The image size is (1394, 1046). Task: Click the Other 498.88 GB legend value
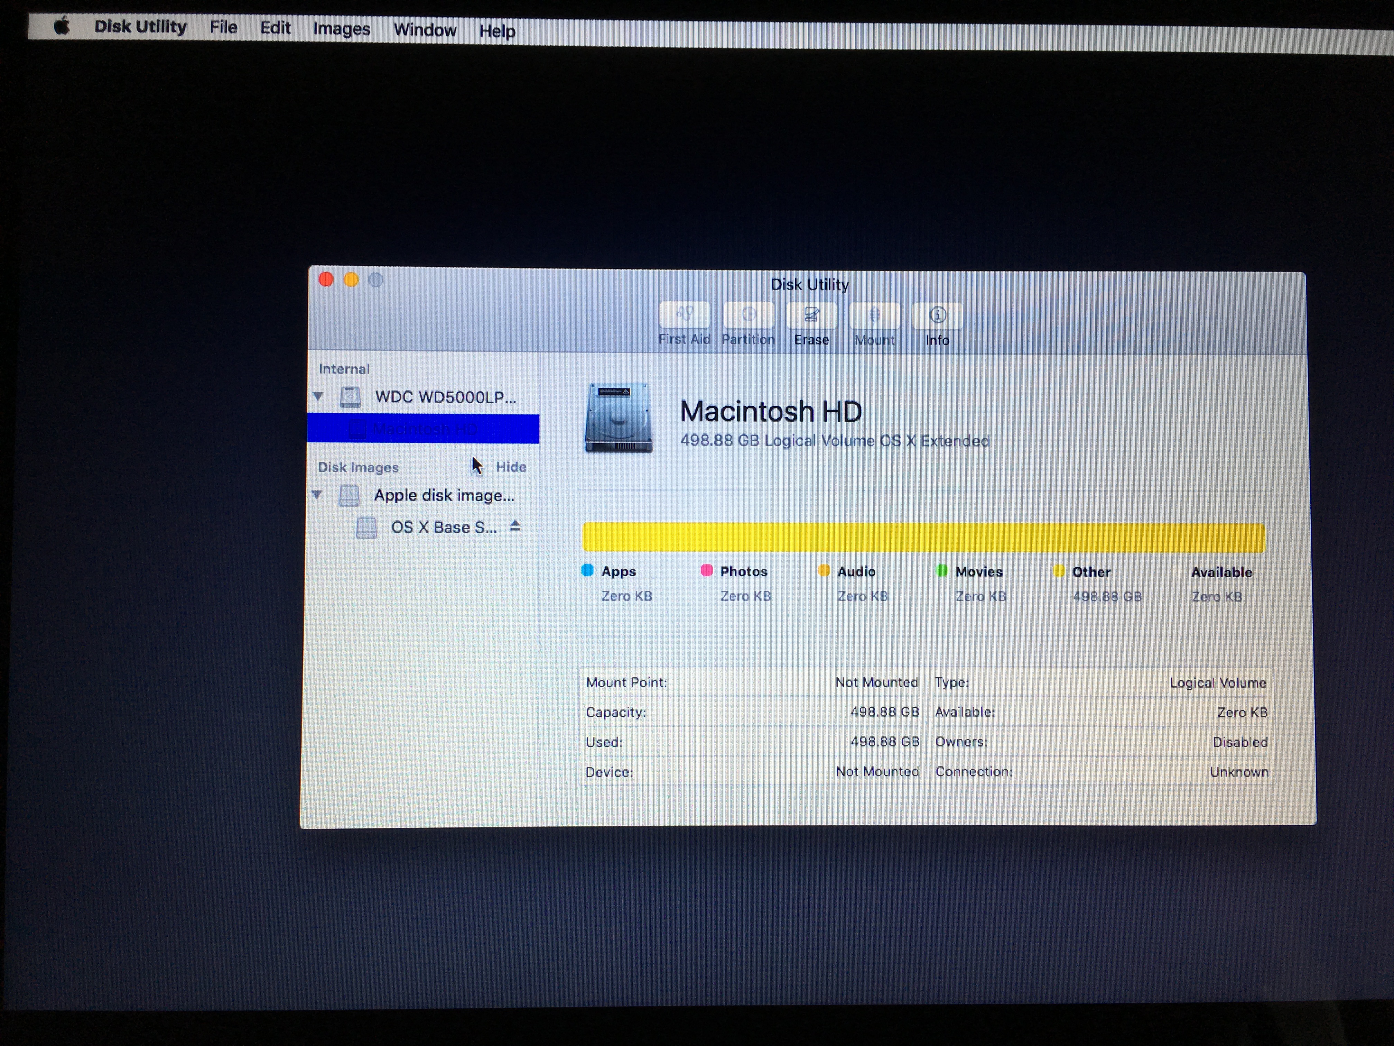pos(1107,596)
